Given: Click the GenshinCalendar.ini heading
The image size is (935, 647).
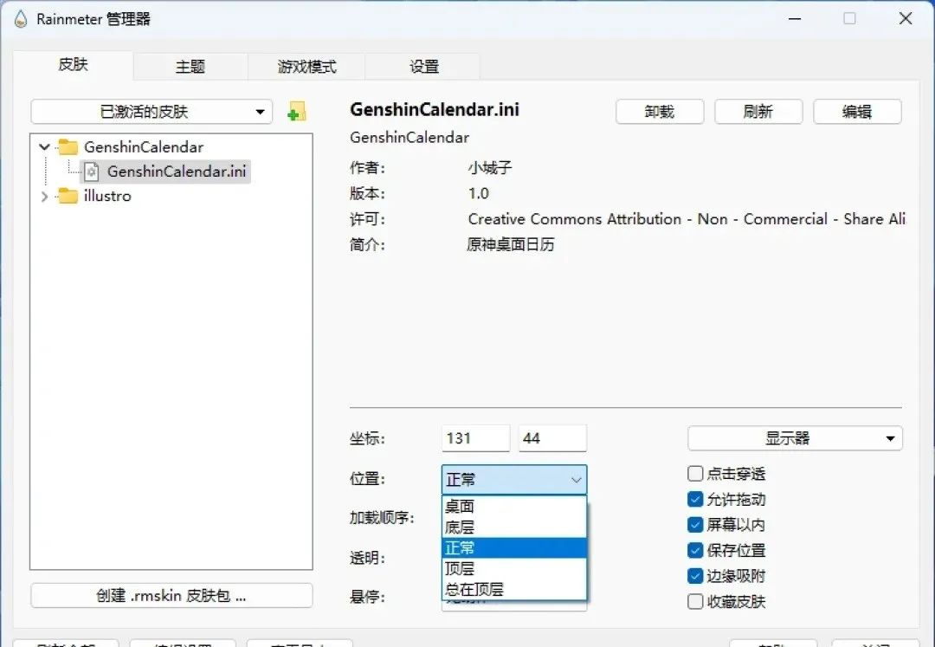Looking at the screenshot, I should (x=434, y=110).
